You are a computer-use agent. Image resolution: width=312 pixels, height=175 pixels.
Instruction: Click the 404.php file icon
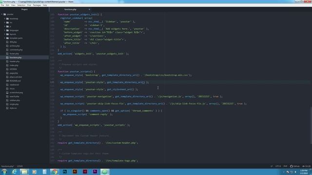coord(7,42)
